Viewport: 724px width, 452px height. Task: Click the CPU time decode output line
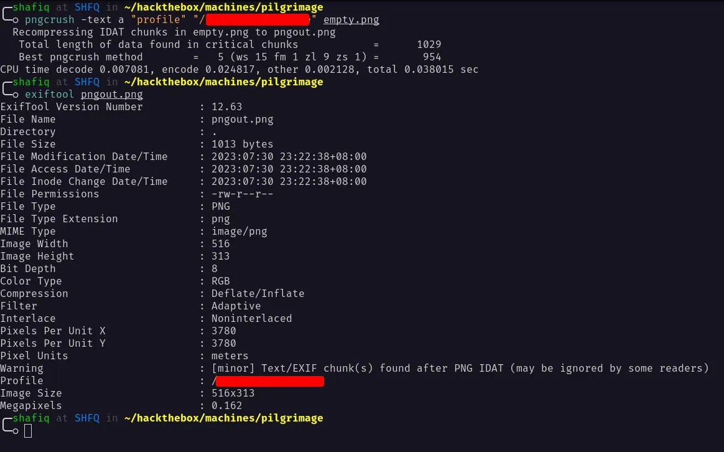click(x=239, y=70)
